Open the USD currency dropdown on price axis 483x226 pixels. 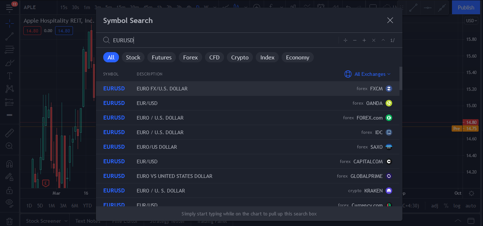pos(471,21)
